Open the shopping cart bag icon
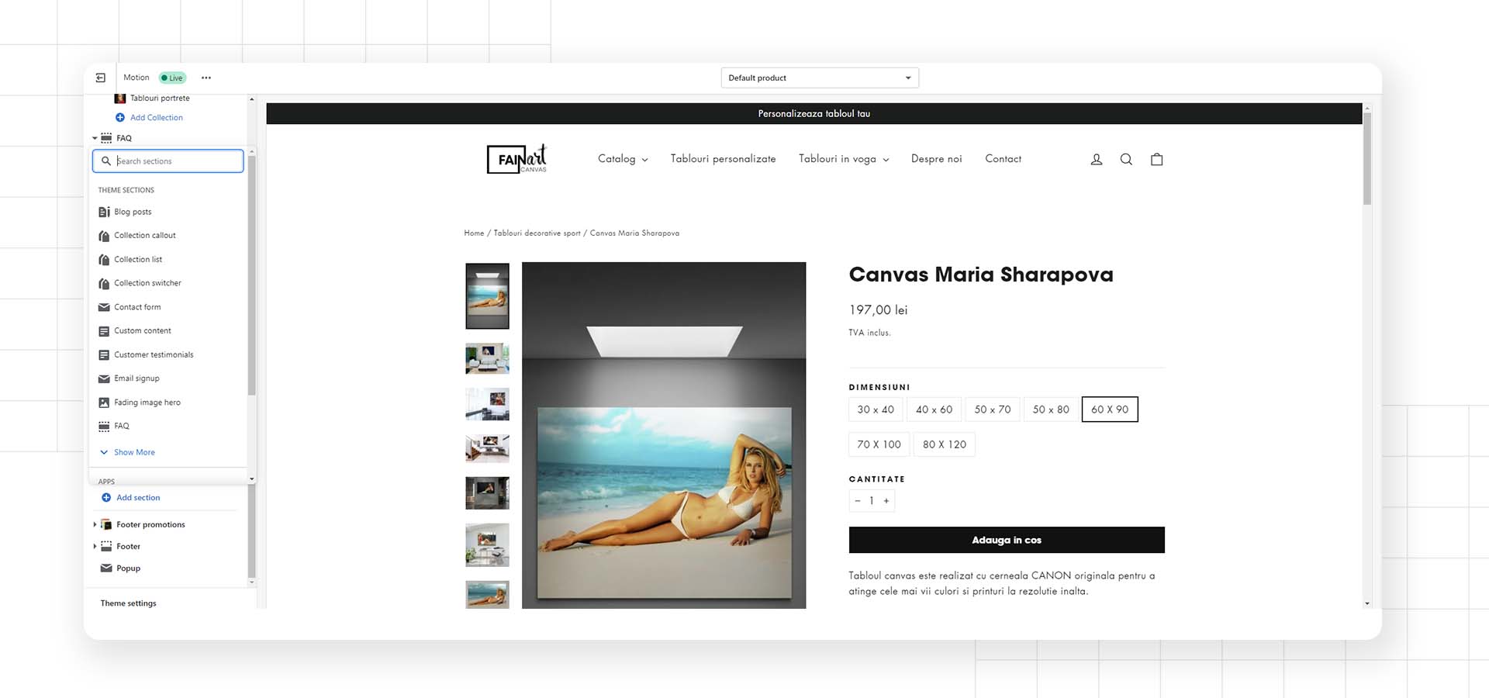The image size is (1489, 698). point(1156,159)
